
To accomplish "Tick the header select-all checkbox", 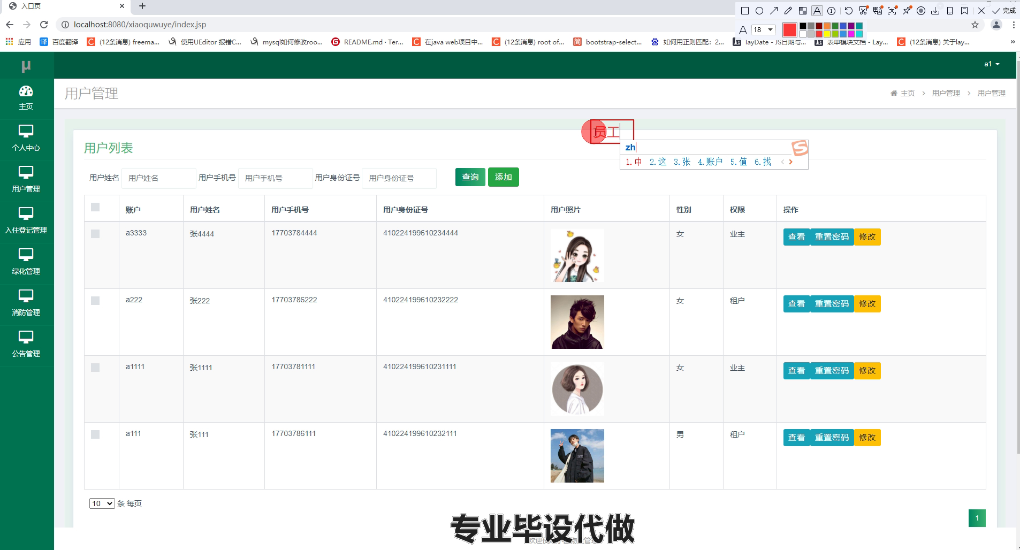I will [95, 207].
